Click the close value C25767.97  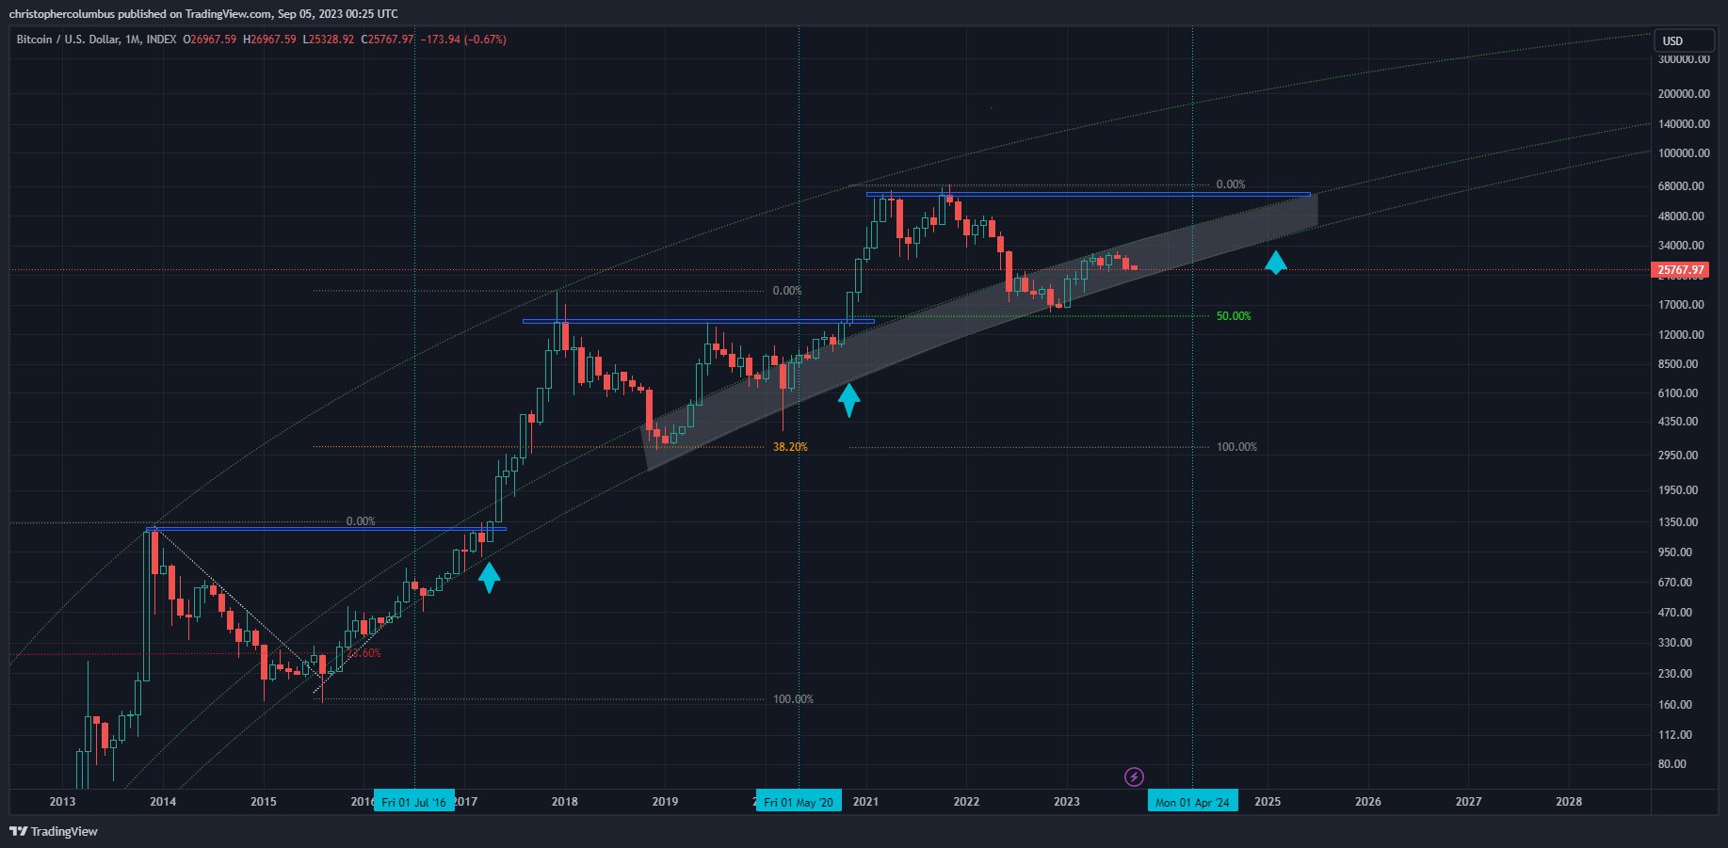coord(387,40)
